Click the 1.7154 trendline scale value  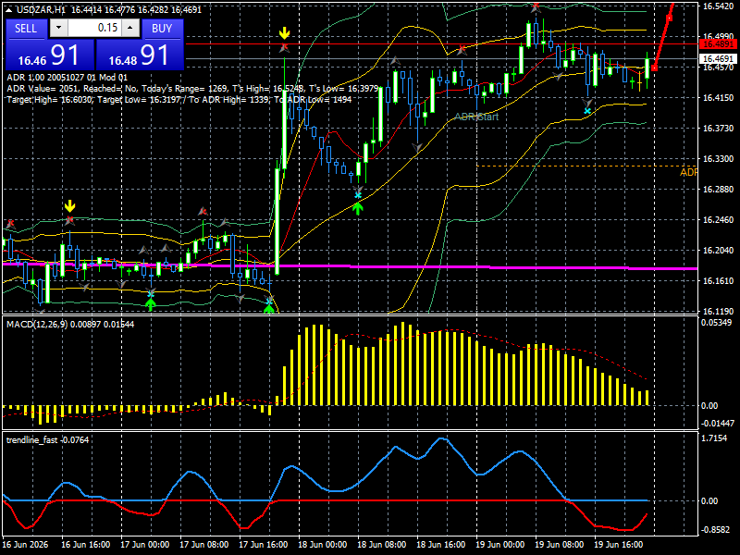coord(714,438)
